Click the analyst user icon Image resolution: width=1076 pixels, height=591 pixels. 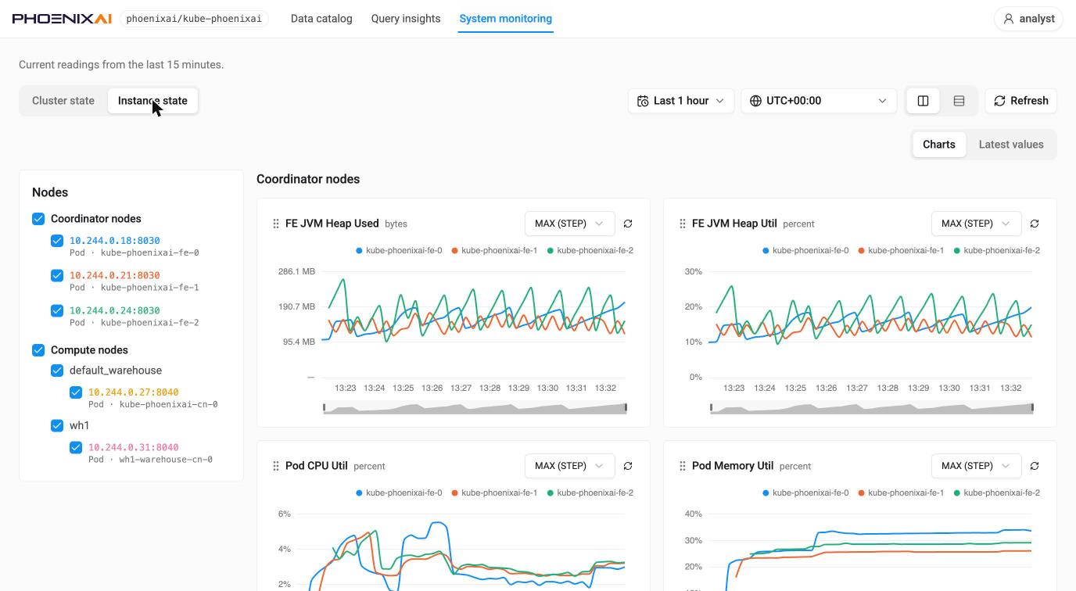(x=1009, y=19)
